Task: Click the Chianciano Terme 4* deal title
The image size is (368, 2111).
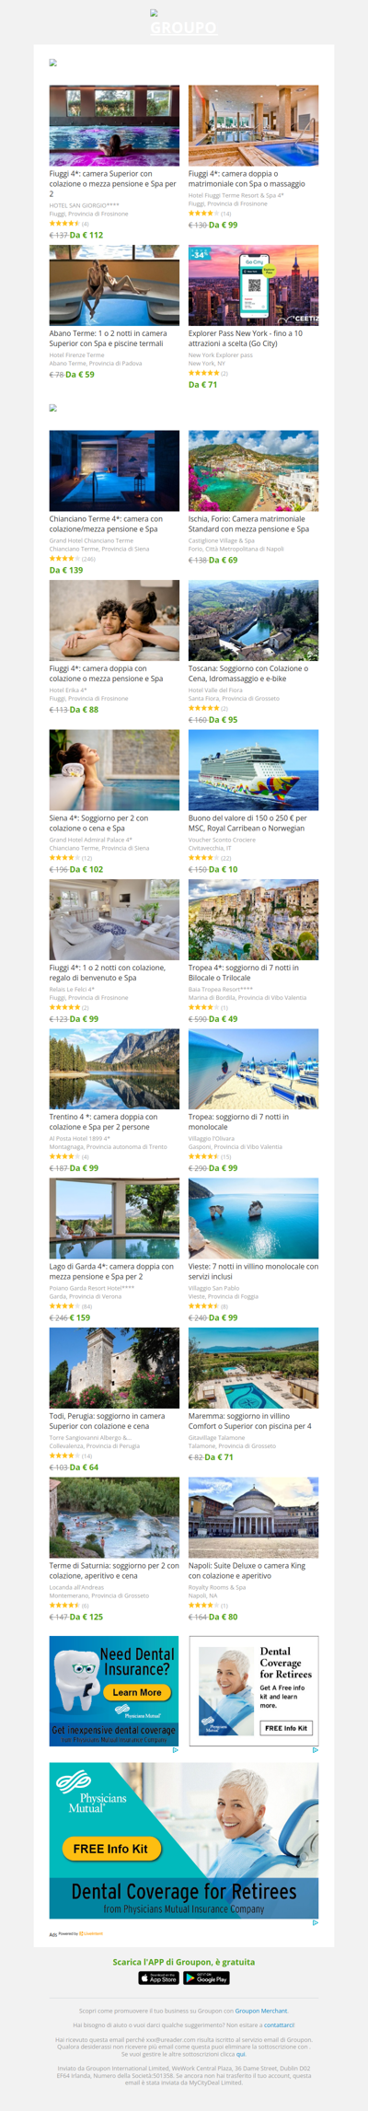Action: pyautogui.click(x=106, y=524)
